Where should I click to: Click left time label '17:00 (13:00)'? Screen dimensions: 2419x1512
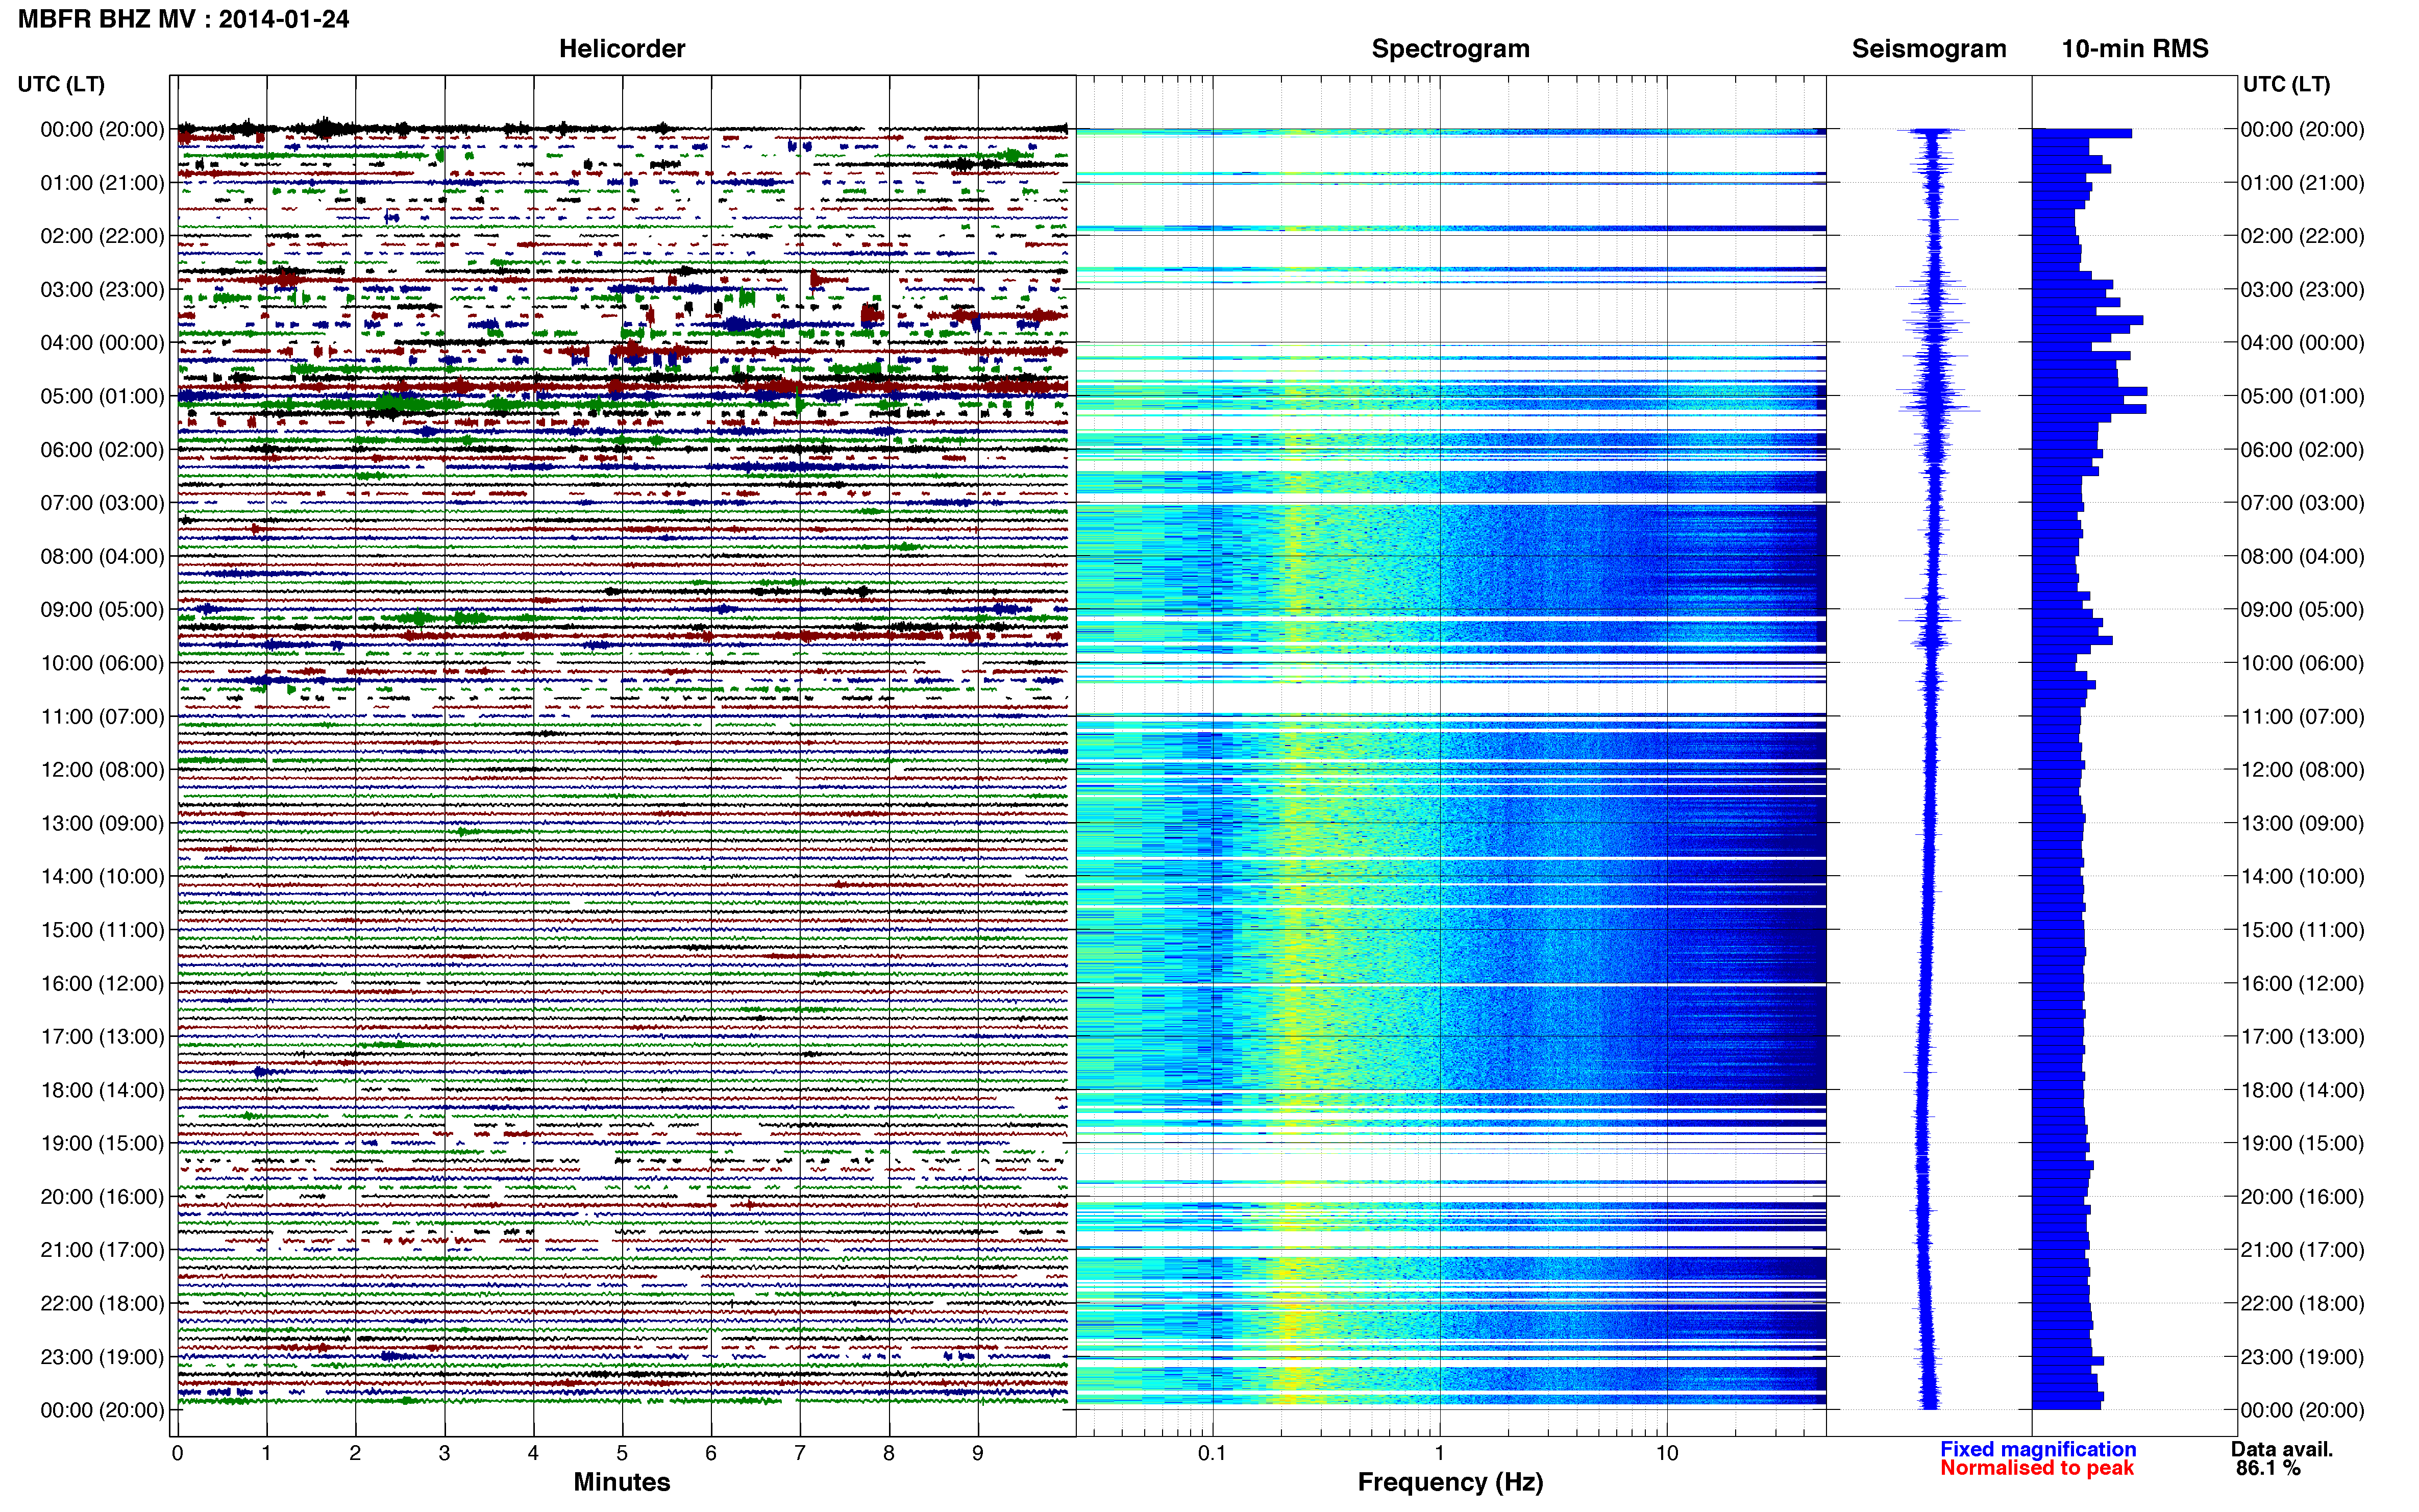(102, 1037)
